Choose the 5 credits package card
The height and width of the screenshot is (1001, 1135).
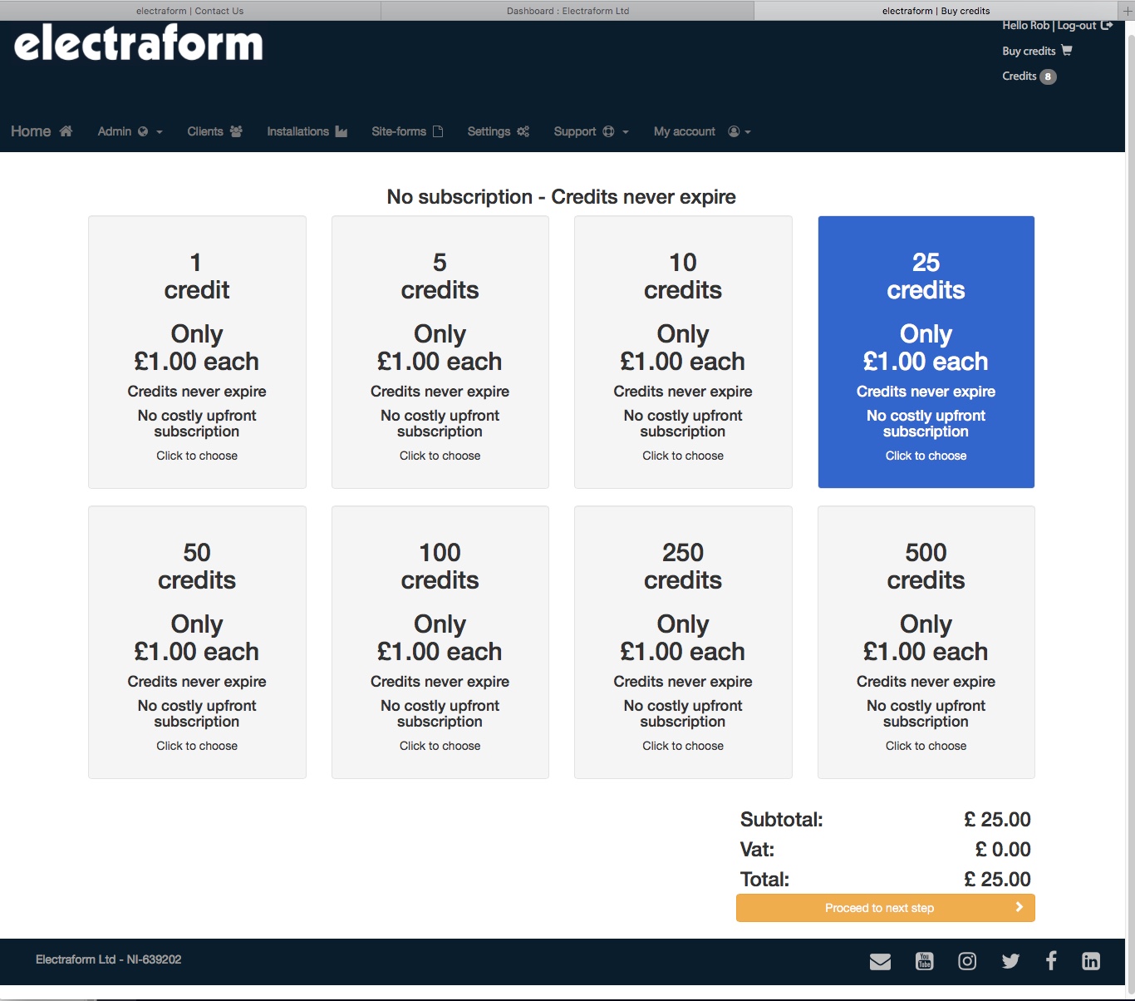click(440, 352)
